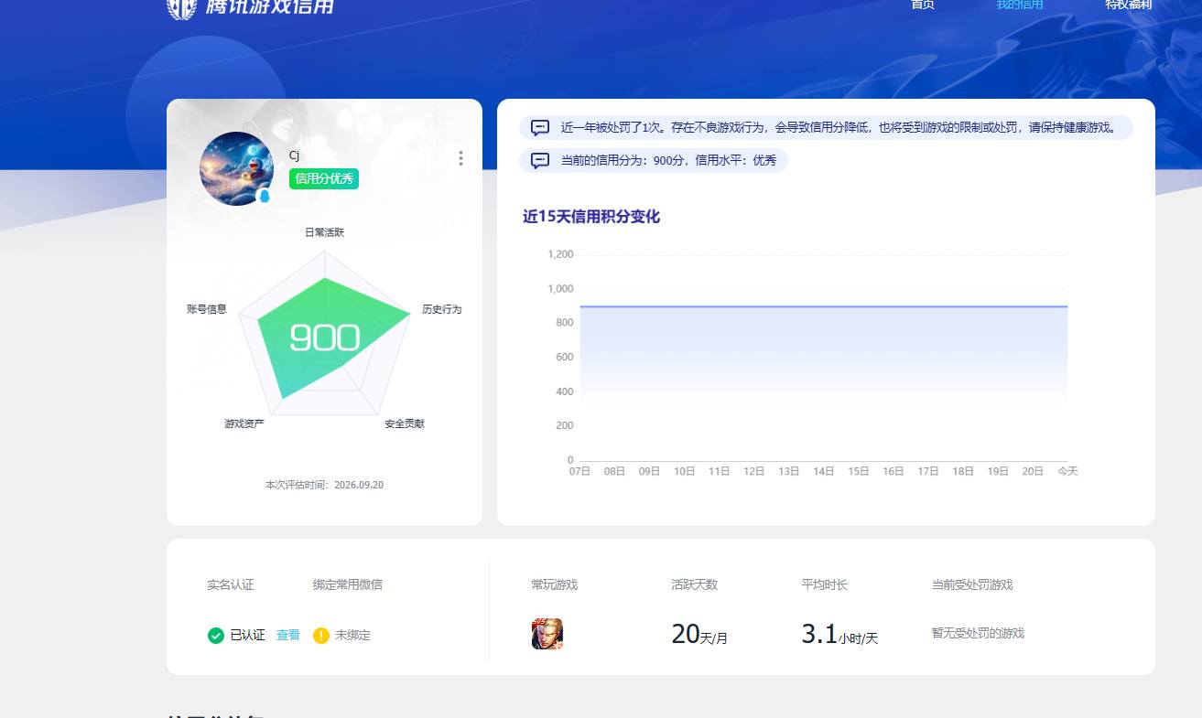Click the 日常活跃 radar label
Viewport: 1202px width, 718px height.
tap(324, 232)
